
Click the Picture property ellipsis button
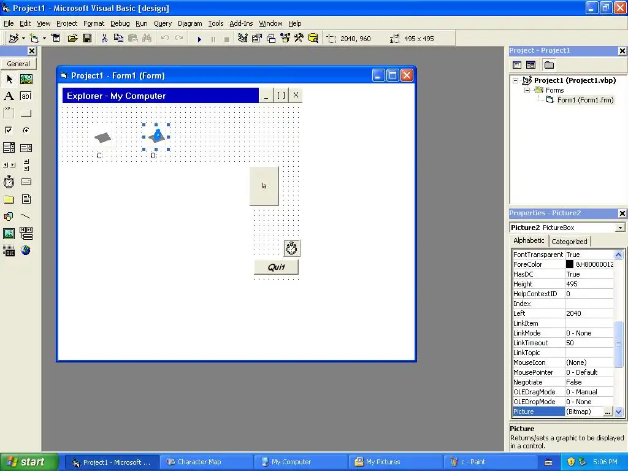(x=608, y=412)
